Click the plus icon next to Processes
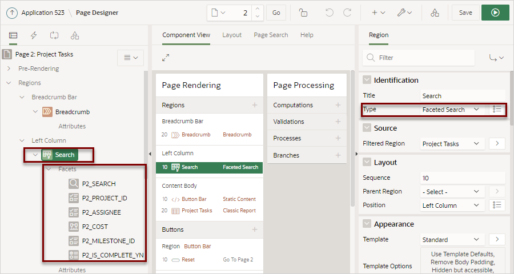 pyautogui.click(x=338, y=138)
